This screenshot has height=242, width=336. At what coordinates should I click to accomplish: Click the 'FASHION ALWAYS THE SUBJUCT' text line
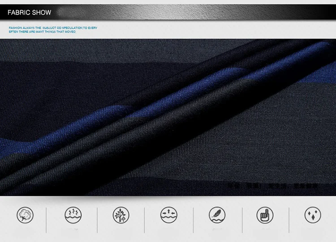[x=53, y=28]
